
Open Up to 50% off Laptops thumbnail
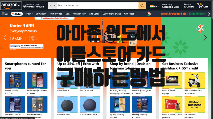(172, 80)
